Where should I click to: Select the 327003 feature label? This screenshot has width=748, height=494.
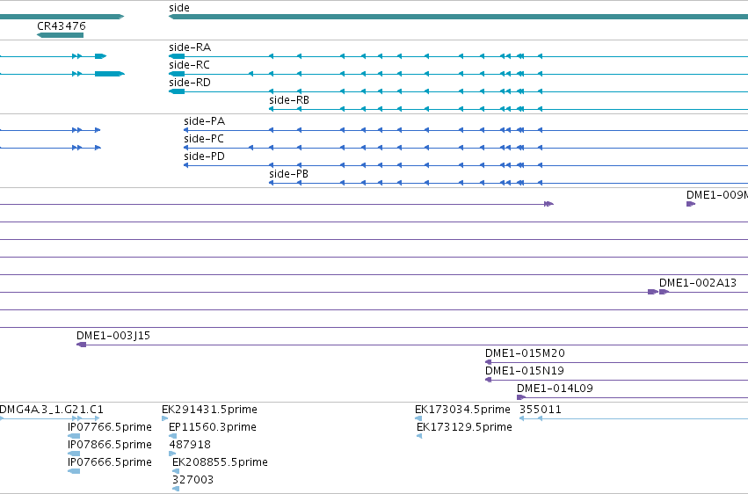pos(192,480)
